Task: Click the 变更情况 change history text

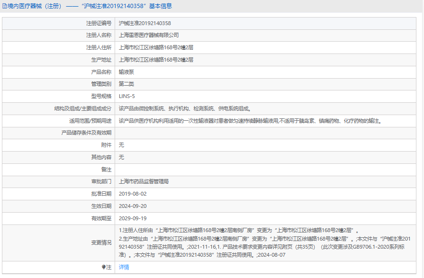Action: coord(263,242)
